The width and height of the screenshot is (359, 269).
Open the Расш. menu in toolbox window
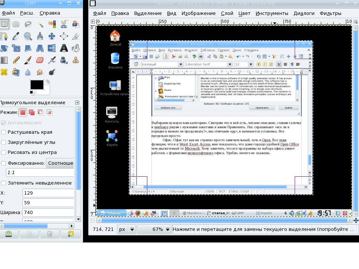tap(27, 13)
